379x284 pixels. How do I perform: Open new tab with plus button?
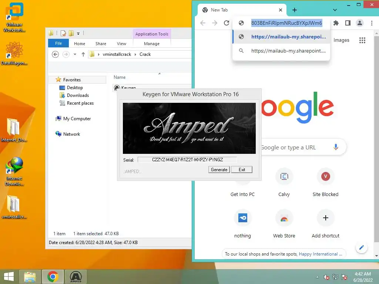pos(294,10)
